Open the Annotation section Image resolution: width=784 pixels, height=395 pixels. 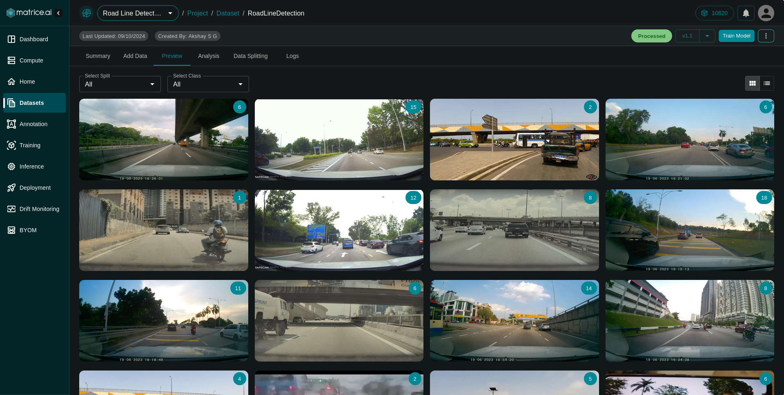point(34,124)
